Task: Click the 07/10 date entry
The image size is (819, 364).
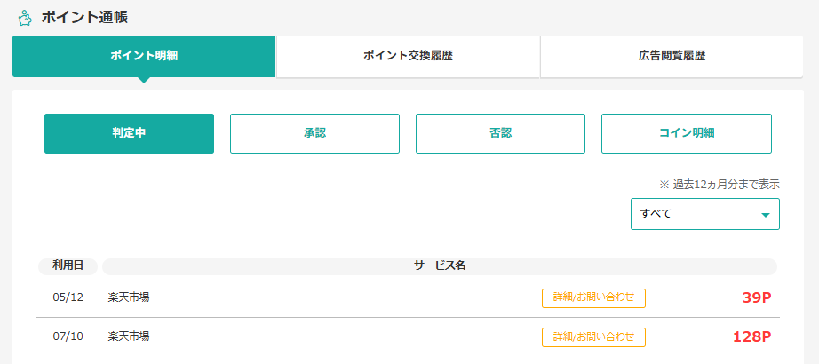Action: [x=68, y=337]
